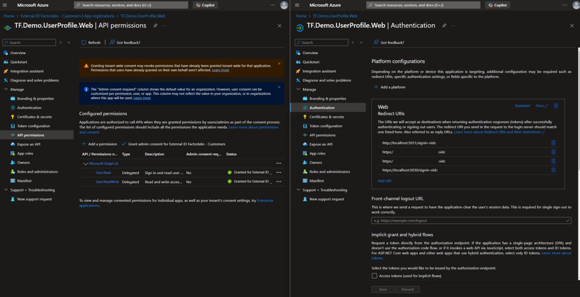Click the Refresh icon in API permissions toolbar

tap(84, 43)
